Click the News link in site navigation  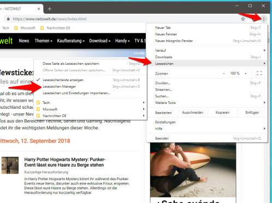pyautogui.click(x=24, y=41)
